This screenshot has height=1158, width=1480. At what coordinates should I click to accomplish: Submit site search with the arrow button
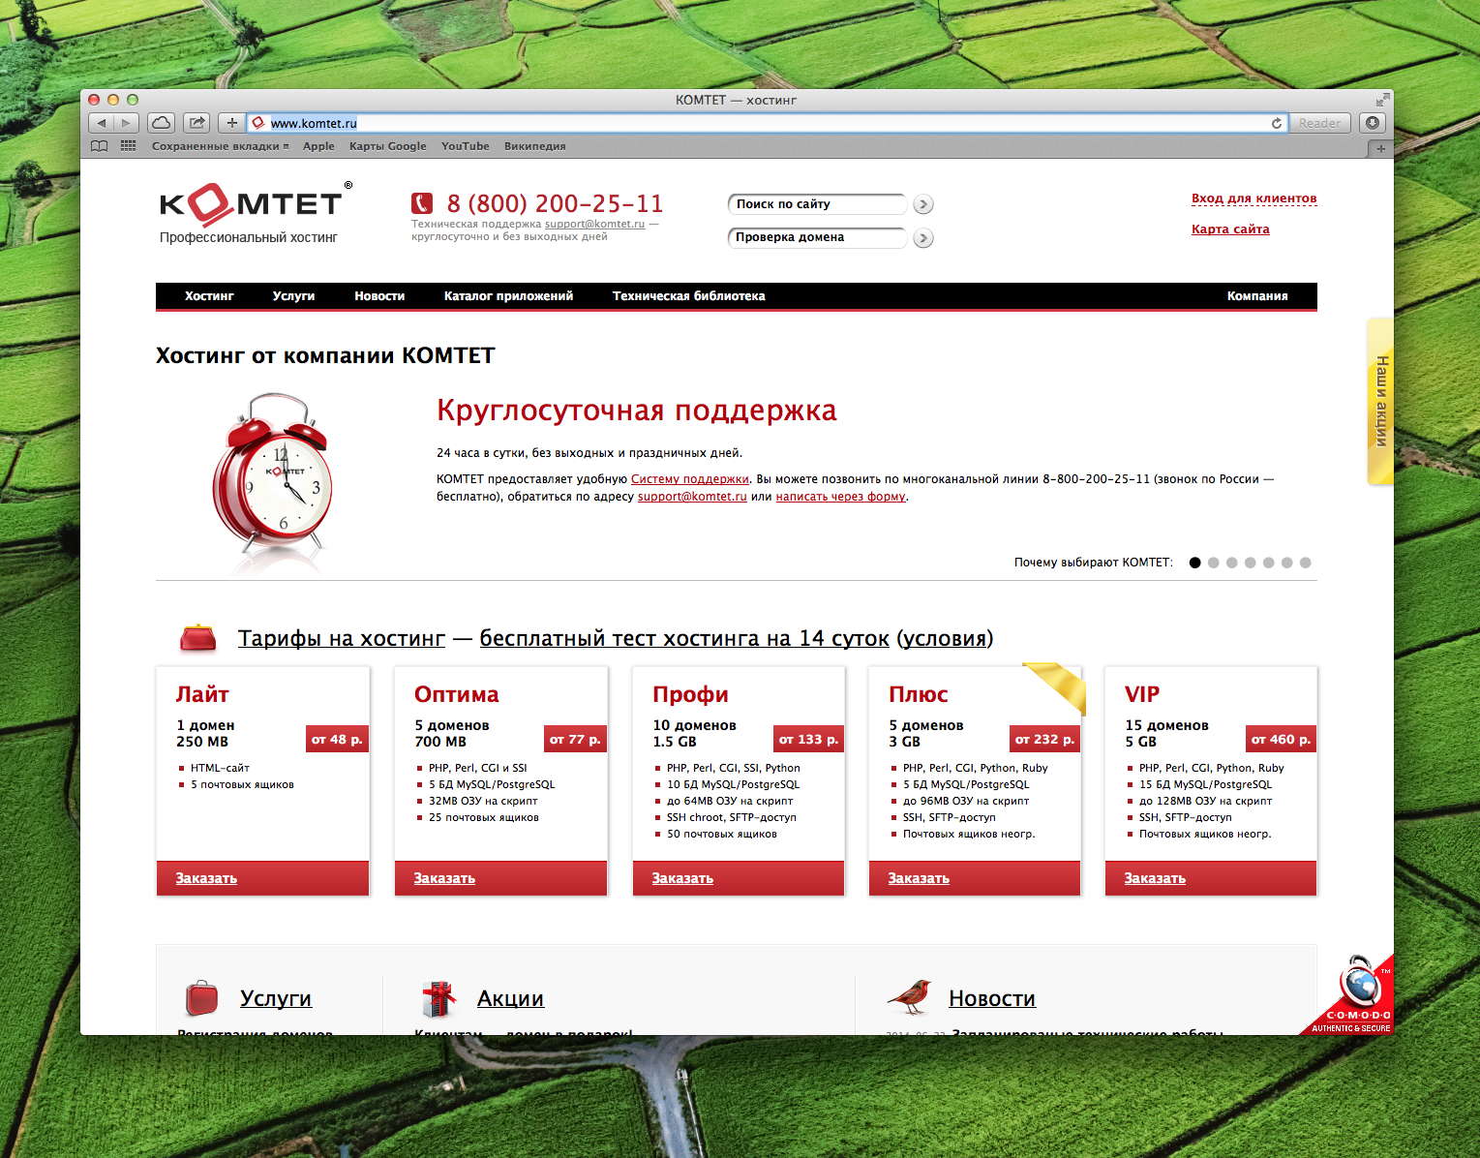[x=923, y=204]
